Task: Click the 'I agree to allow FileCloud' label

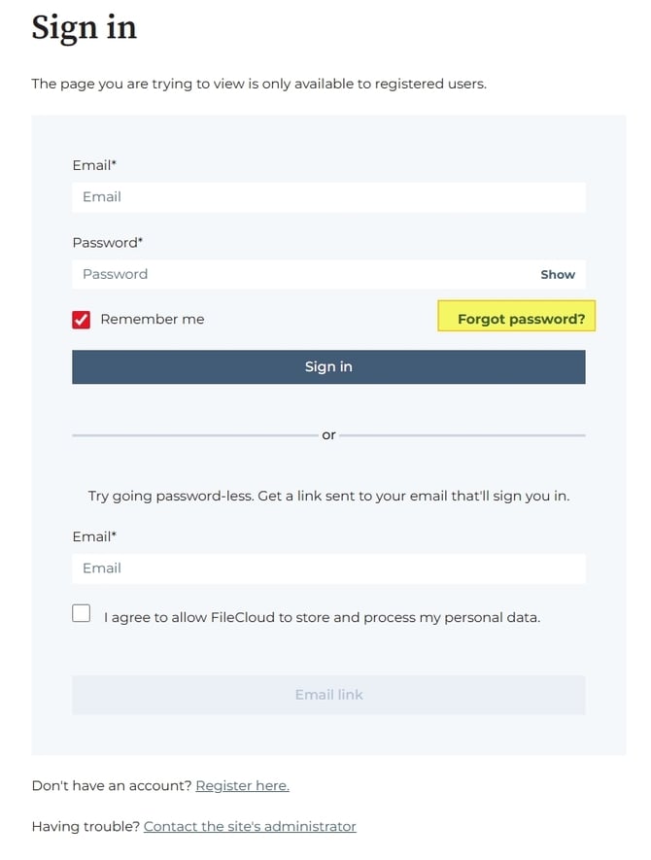Action: coord(322,617)
